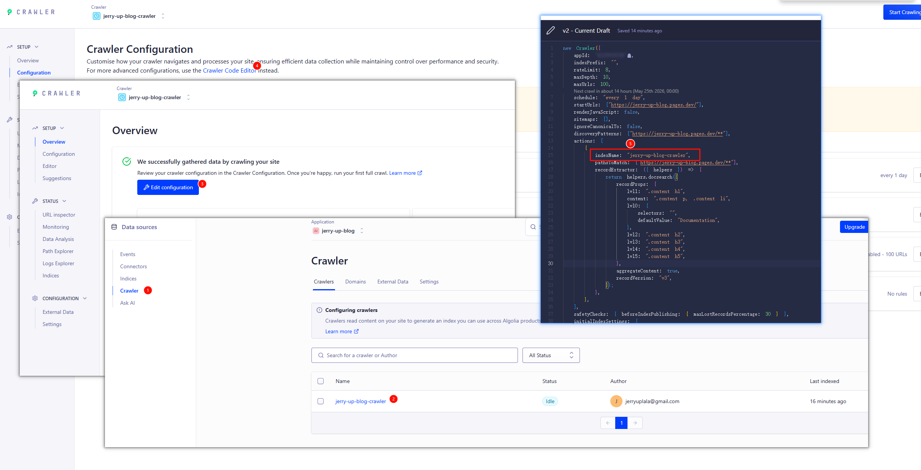Collapse the SETUP section chevron in the Overview window

point(62,128)
